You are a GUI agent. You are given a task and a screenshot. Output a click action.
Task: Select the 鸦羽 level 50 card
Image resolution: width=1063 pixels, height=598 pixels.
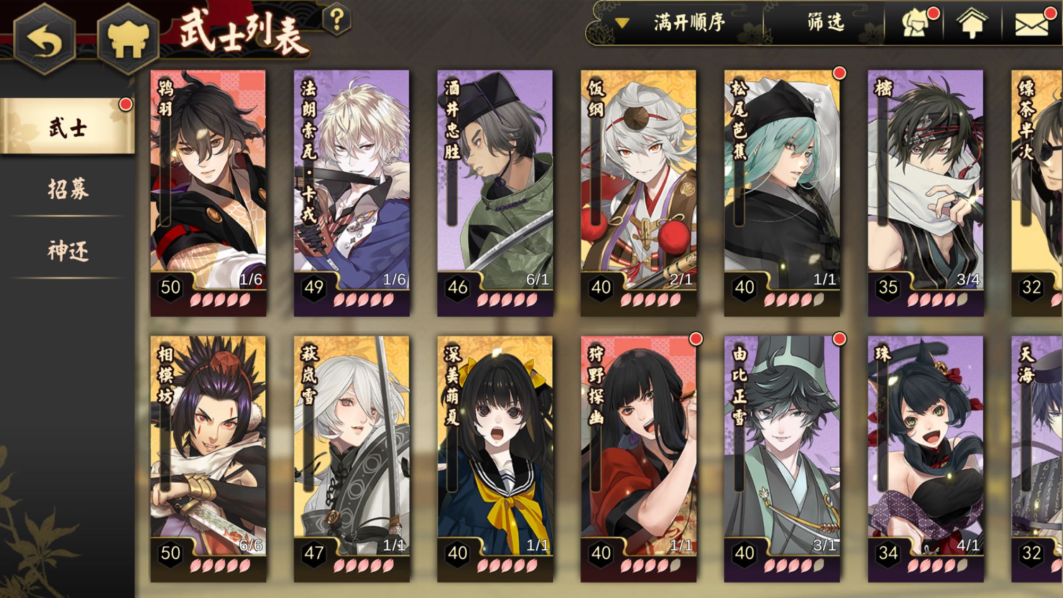(208, 193)
